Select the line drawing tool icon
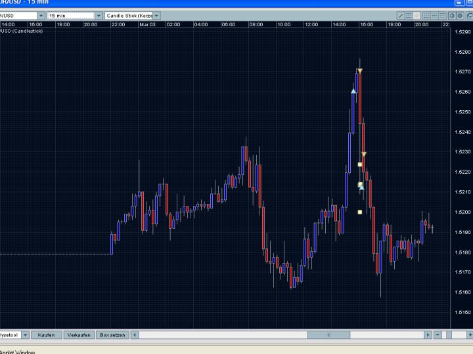Screen dimensions: 473x354 coord(400,15)
